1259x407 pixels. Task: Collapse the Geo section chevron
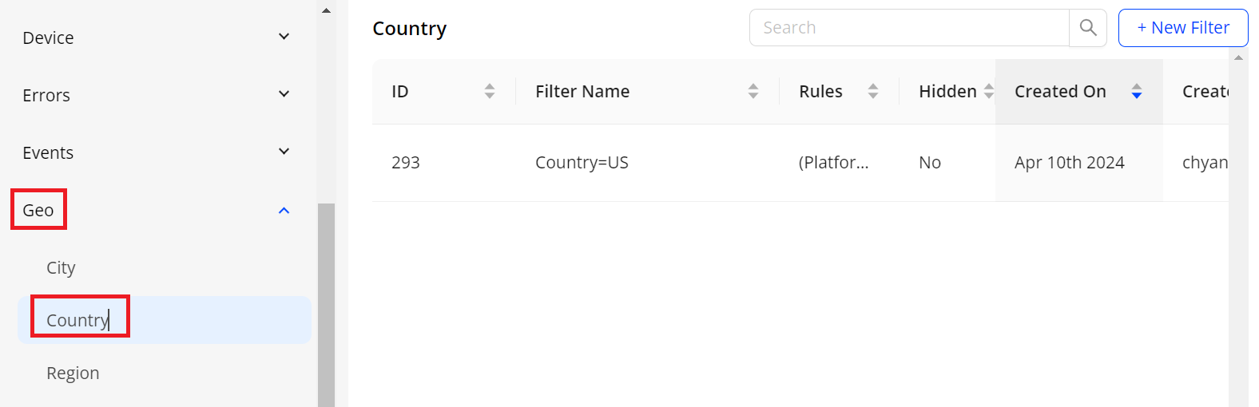pos(284,211)
